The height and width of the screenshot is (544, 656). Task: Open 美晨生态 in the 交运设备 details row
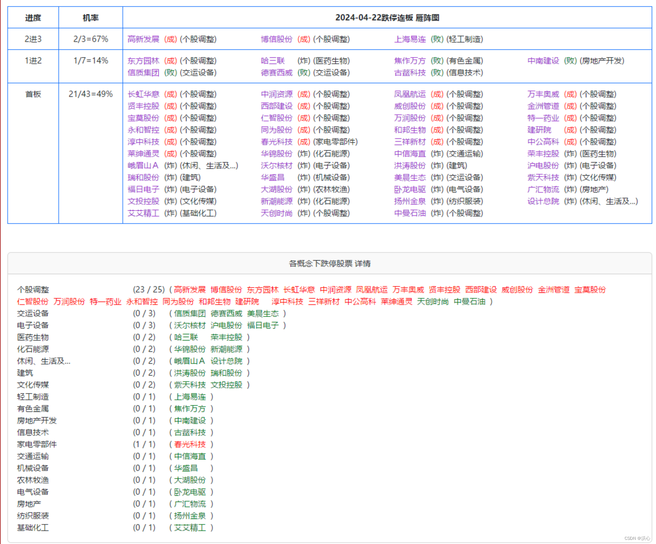(x=263, y=314)
